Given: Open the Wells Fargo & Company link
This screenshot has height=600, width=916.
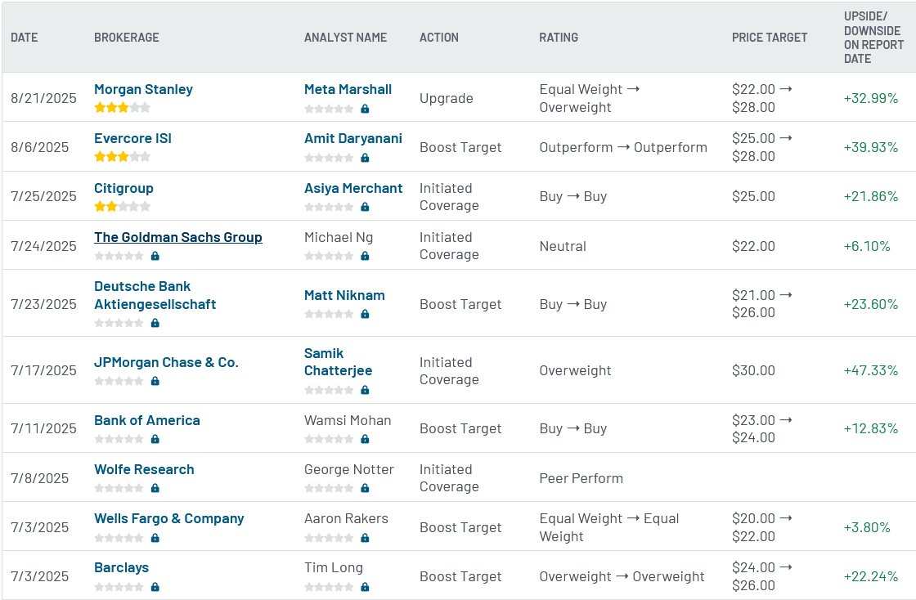Looking at the screenshot, I should [x=168, y=518].
